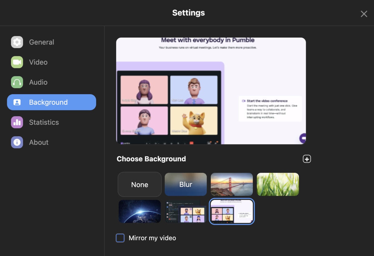The height and width of the screenshot is (256, 374).
Task: Show the About tab
Action: (51, 142)
